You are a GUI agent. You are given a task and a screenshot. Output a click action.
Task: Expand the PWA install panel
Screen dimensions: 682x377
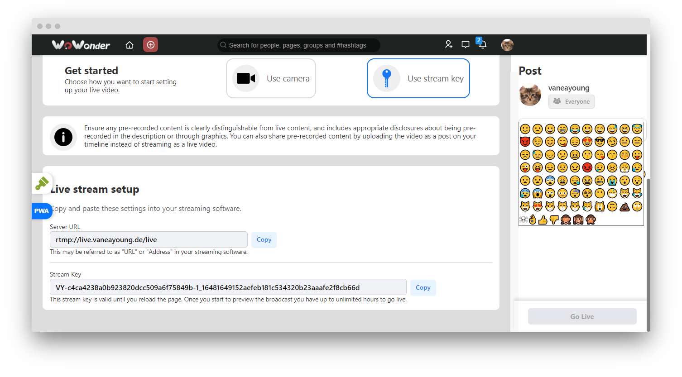click(x=42, y=211)
